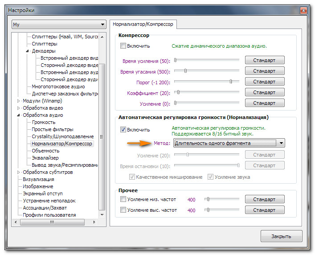Click the Время угасания (500) slider
This screenshot has height=255, width=315.
207,71
